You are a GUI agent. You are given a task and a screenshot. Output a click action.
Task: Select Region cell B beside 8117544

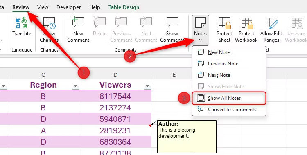point(43,96)
